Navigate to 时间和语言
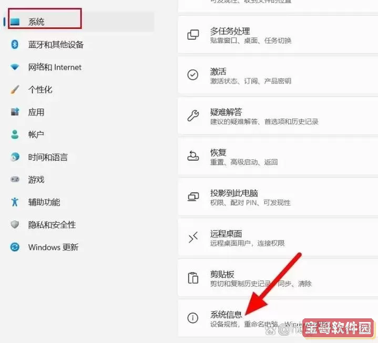This screenshot has width=378, height=343. [x=48, y=157]
